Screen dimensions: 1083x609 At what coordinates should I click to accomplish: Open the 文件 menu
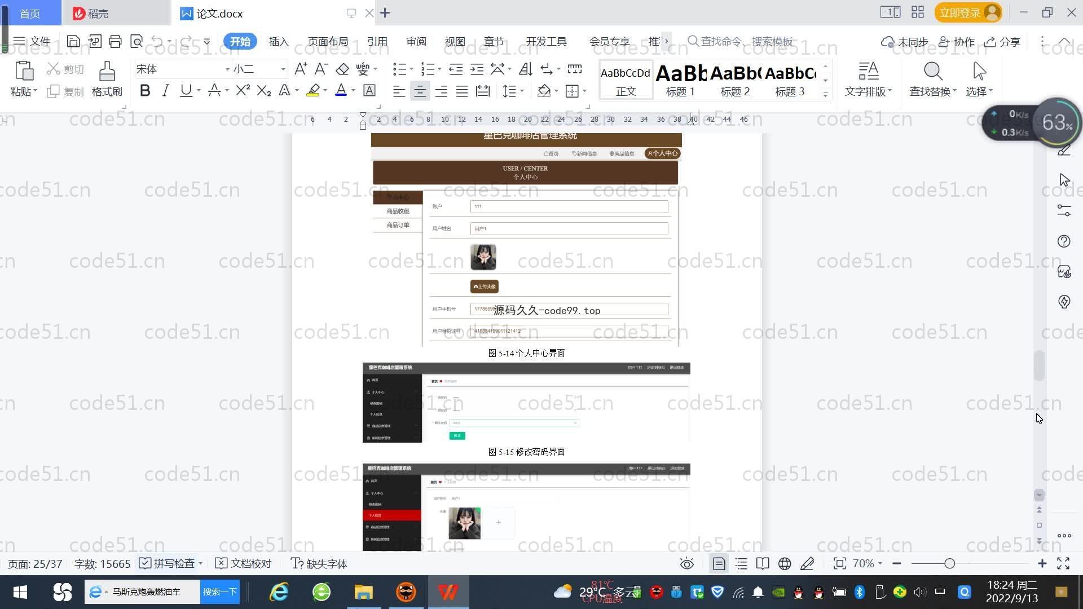(32, 41)
